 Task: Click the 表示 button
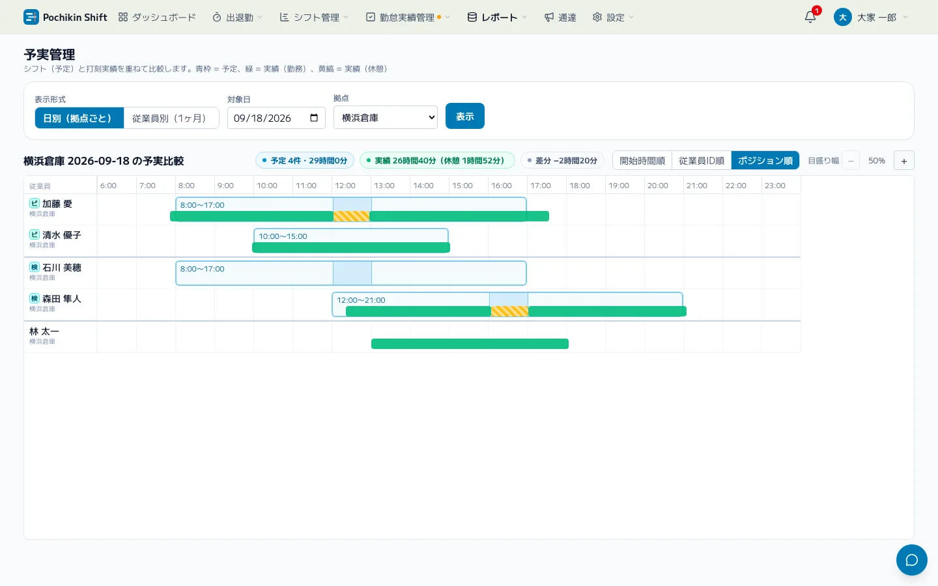[x=465, y=116]
